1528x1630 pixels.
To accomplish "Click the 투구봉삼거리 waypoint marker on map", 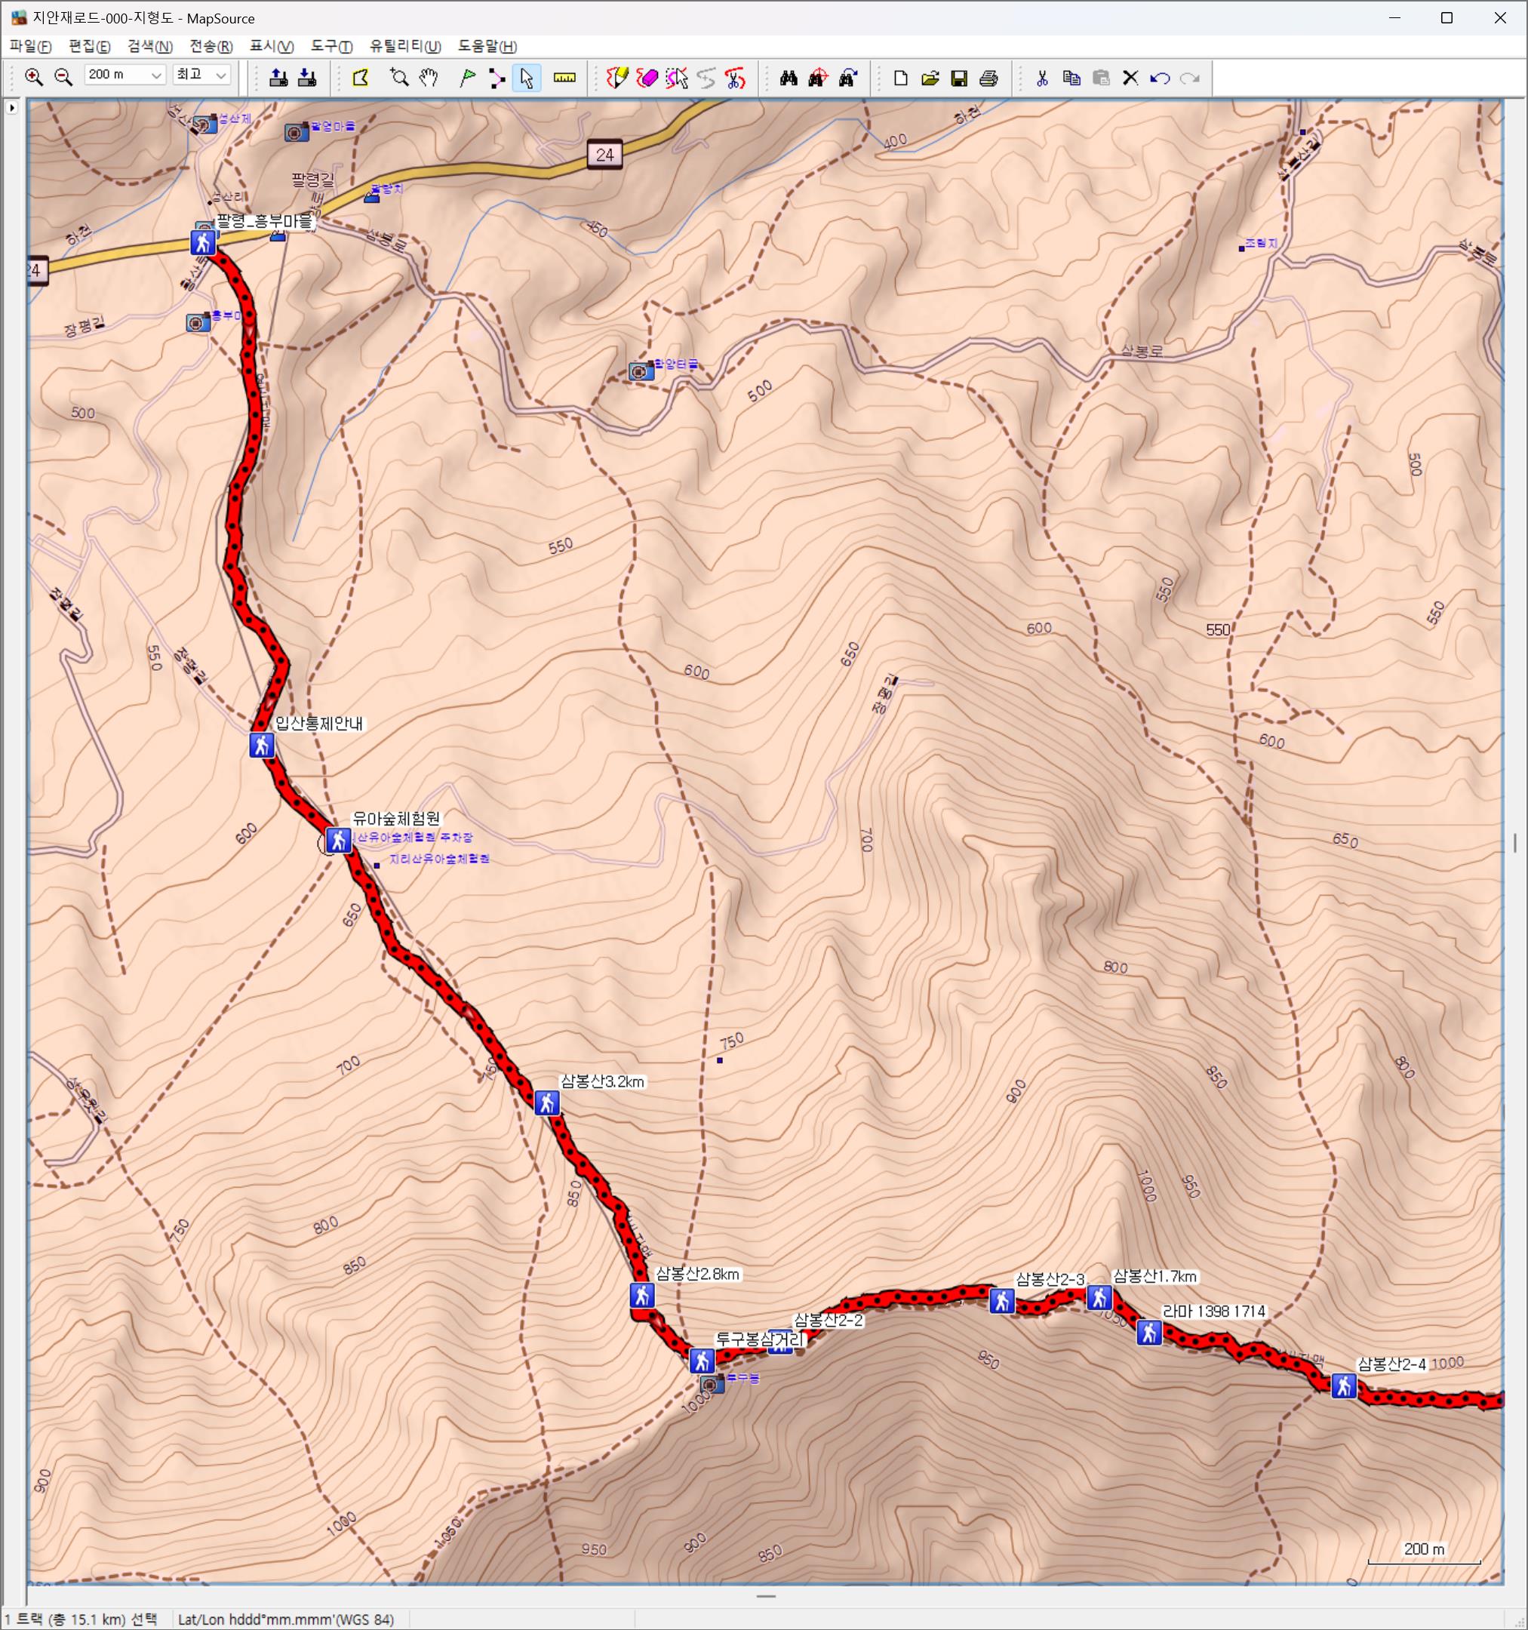I will tap(701, 1361).
